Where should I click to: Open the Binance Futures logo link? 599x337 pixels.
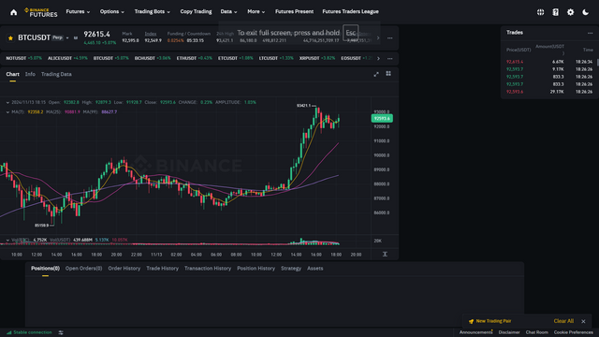[x=41, y=12]
